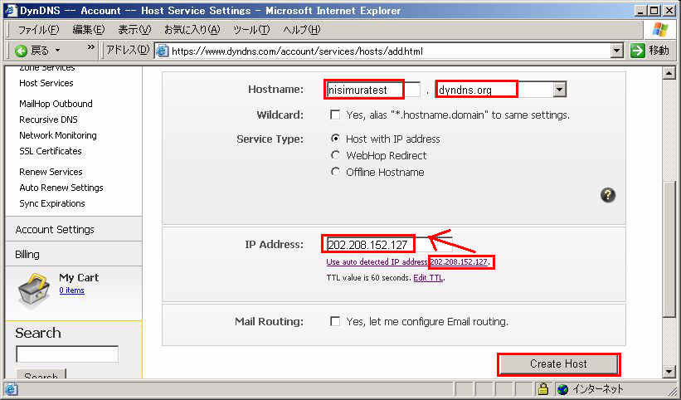This screenshot has height=400, width=681.
Task: Click the My Cart shopping basket icon
Action: coord(33,290)
